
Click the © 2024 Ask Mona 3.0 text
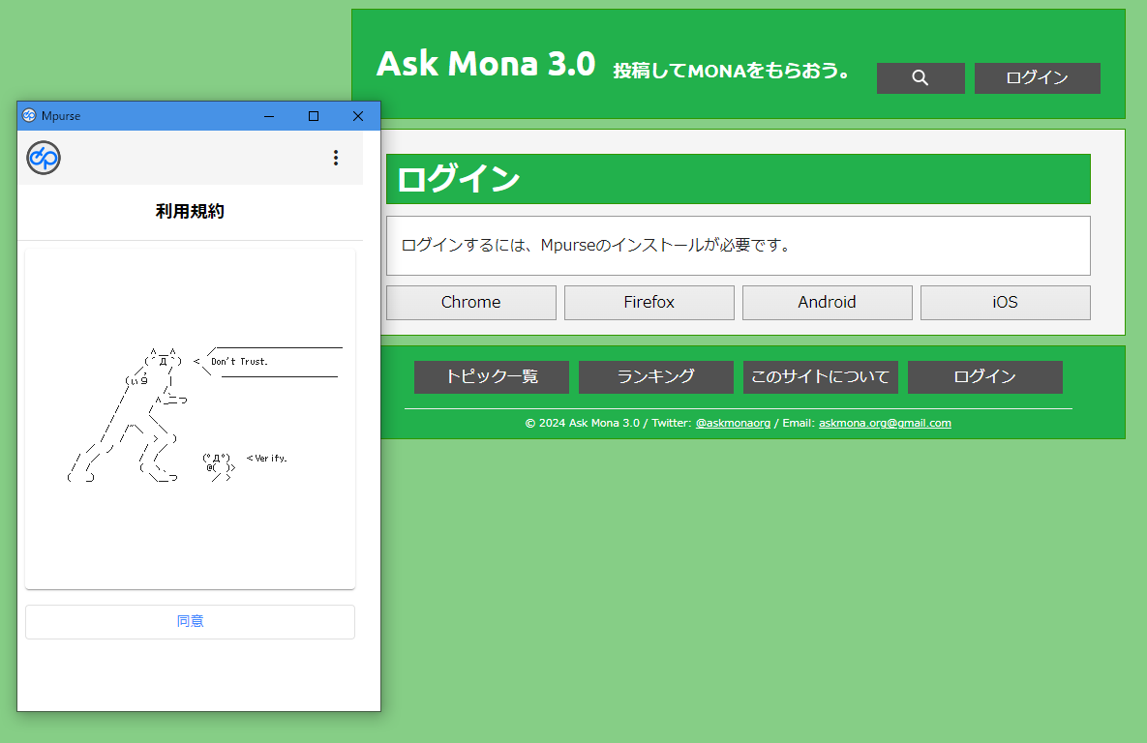[x=583, y=424]
